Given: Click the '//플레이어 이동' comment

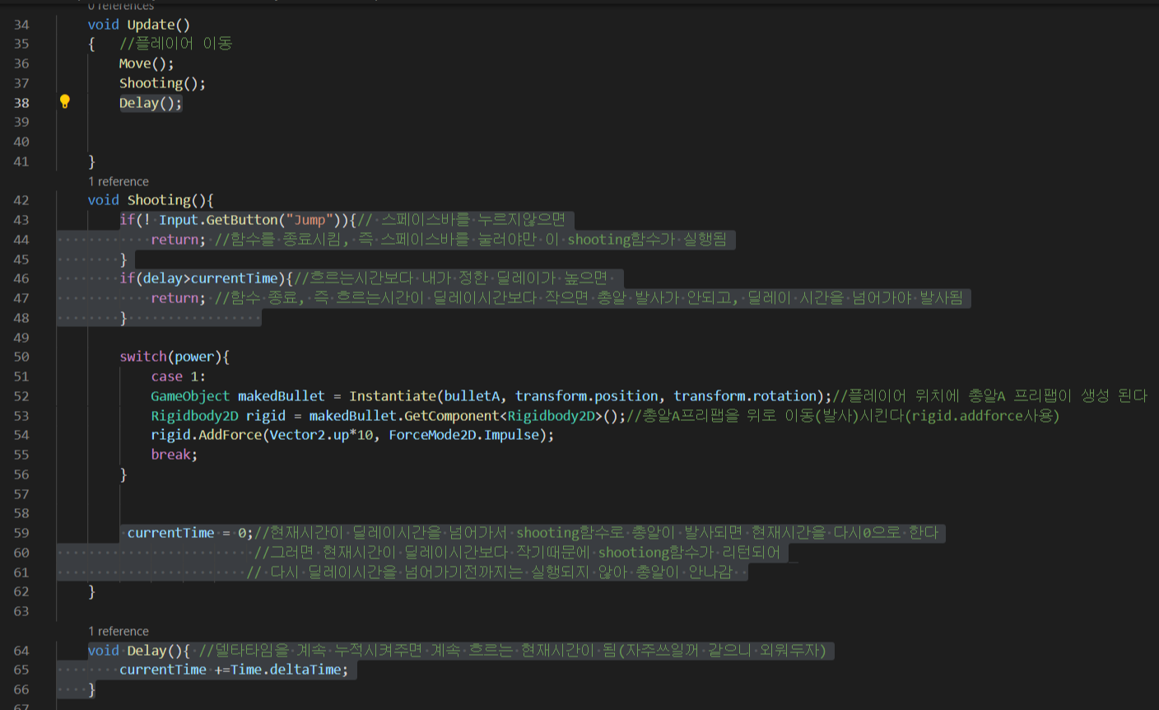Looking at the screenshot, I should pyautogui.click(x=176, y=44).
